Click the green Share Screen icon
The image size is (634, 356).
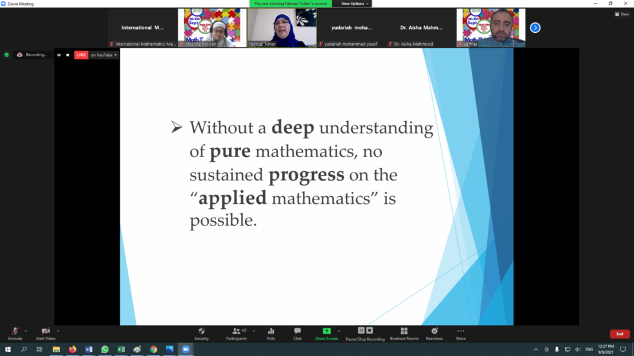(x=326, y=331)
